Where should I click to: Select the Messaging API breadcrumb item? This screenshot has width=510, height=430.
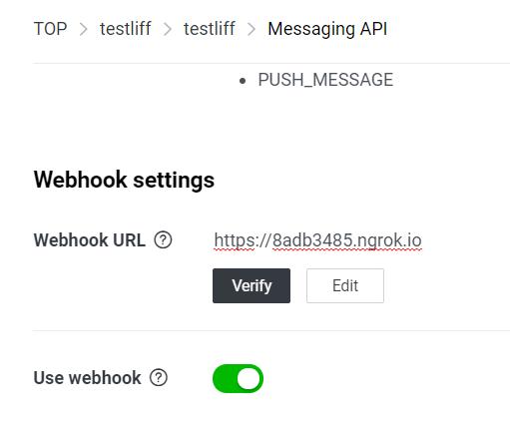pyautogui.click(x=327, y=29)
